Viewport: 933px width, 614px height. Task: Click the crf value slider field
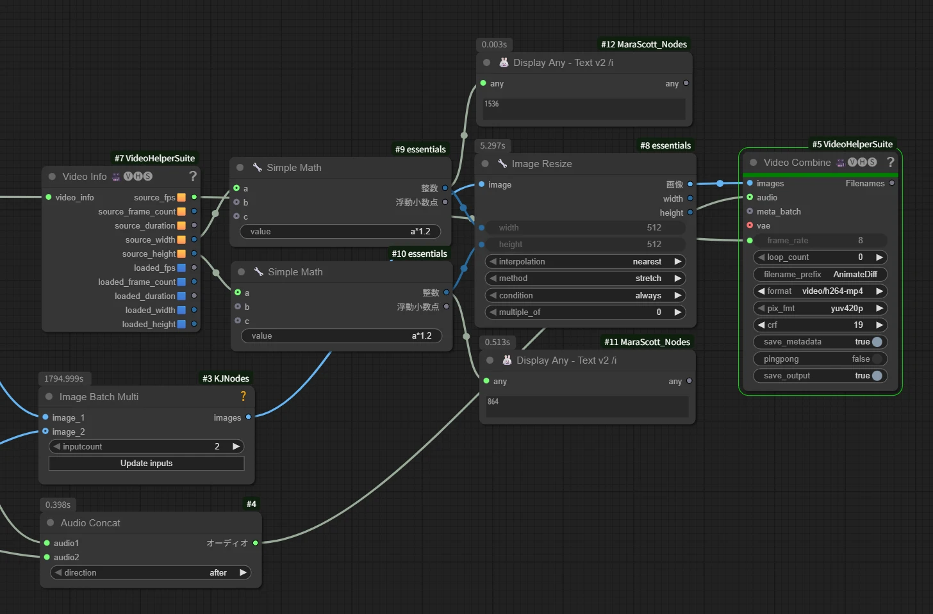click(820, 325)
